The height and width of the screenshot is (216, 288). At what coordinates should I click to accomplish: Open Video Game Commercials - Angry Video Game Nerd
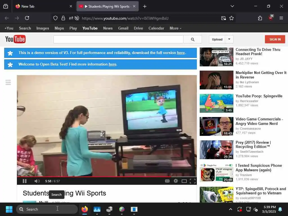pyautogui.click(x=259, y=121)
